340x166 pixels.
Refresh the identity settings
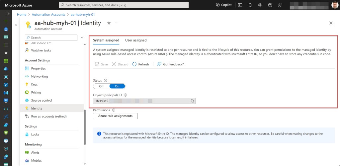(x=140, y=64)
